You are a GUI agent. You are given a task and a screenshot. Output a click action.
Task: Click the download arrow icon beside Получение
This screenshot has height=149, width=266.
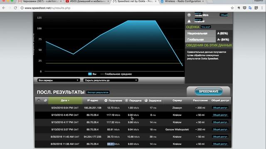click(106, 101)
